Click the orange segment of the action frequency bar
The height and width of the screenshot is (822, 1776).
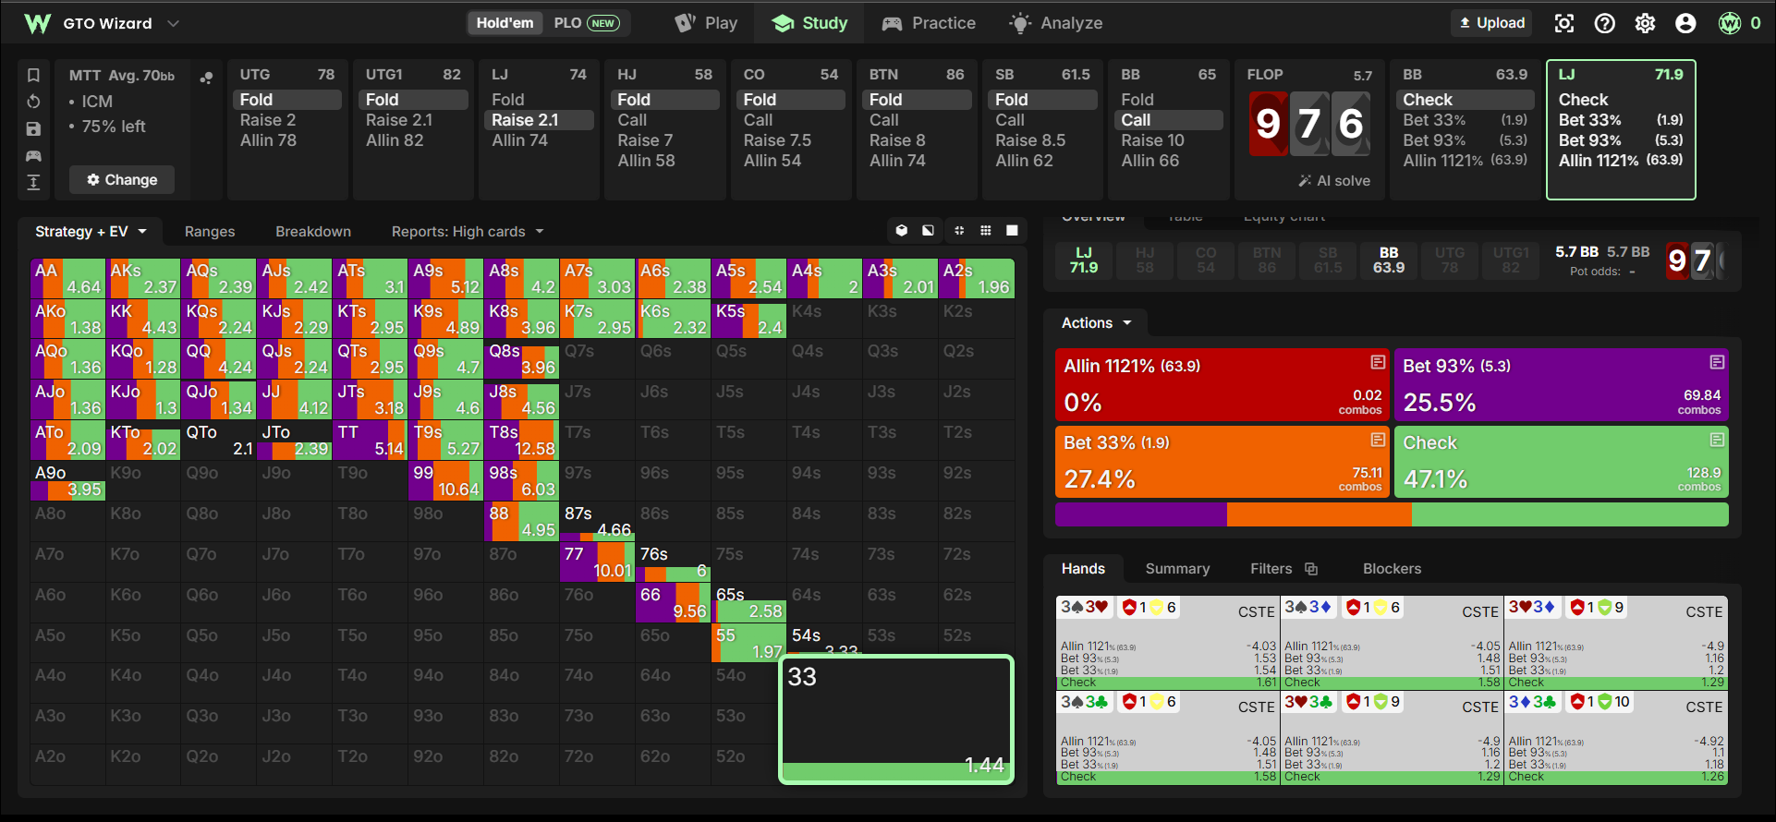coord(1319,514)
